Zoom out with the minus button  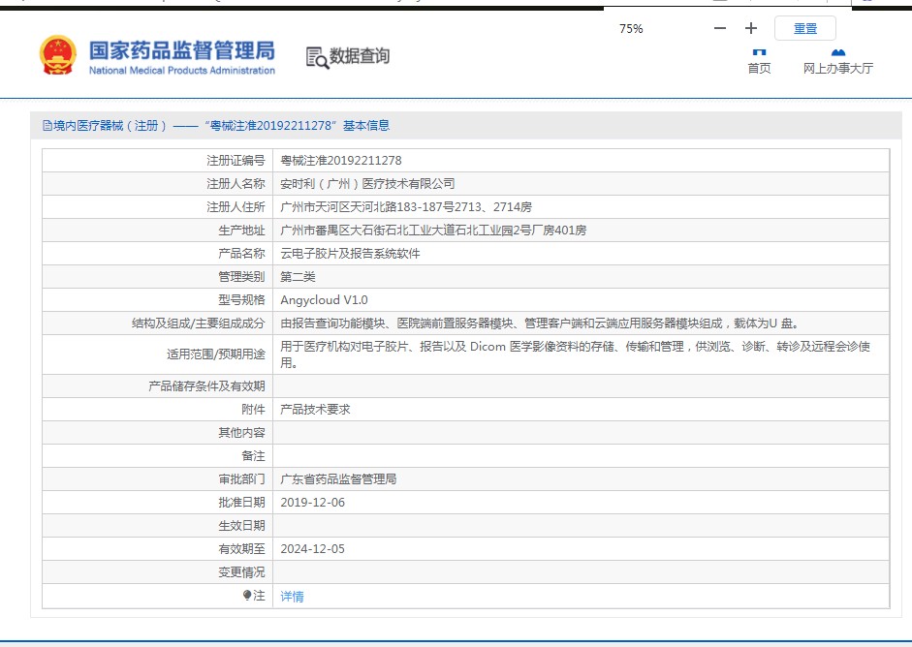(719, 29)
